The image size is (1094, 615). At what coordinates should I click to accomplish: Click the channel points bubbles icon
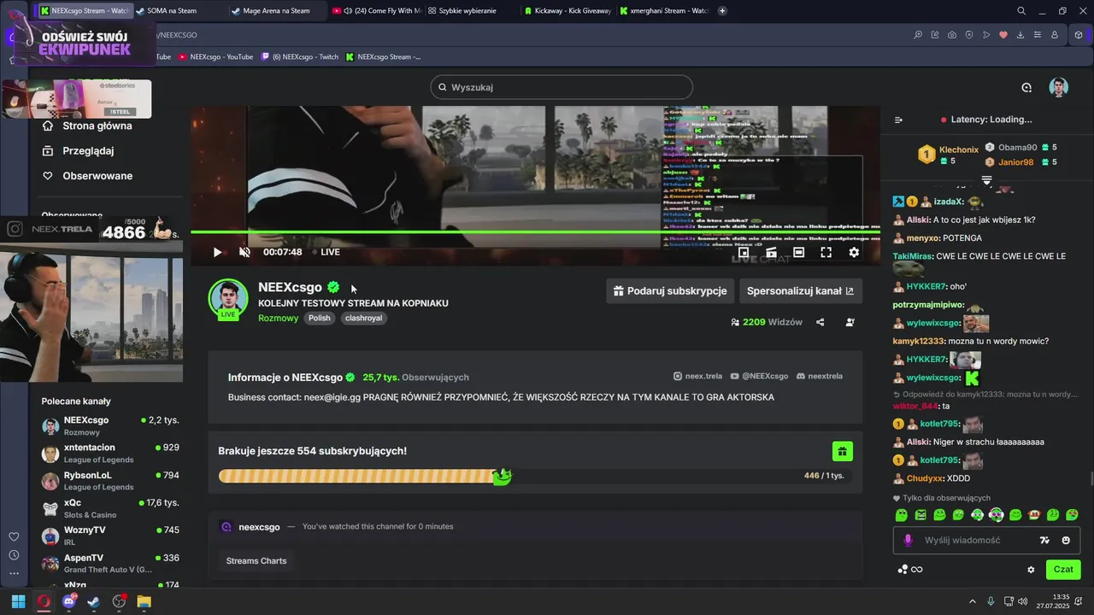[x=903, y=570]
